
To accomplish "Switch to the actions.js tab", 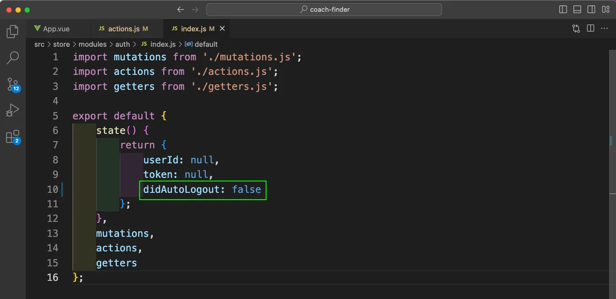I will (127, 29).
